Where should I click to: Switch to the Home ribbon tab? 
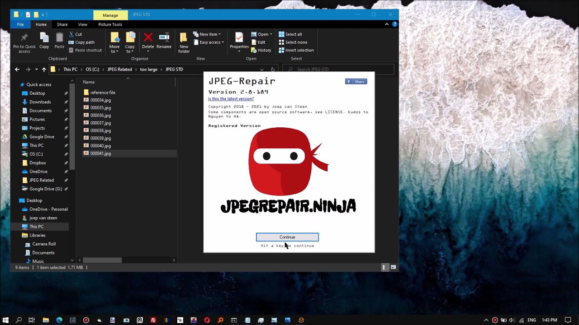coord(41,24)
